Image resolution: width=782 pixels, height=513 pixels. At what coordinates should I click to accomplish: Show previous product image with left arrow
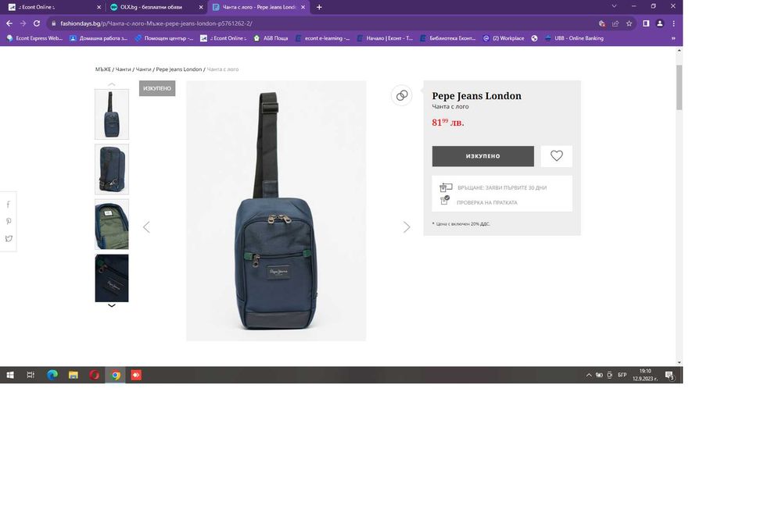(x=146, y=227)
